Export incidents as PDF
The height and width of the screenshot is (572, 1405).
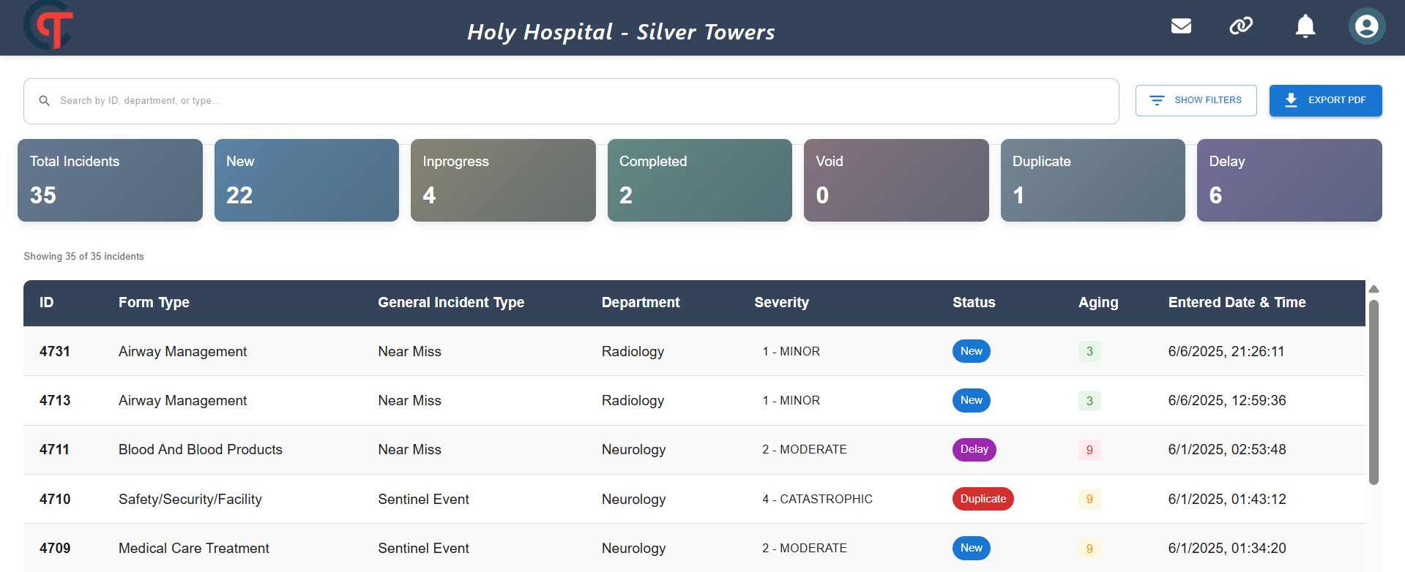tap(1325, 100)
